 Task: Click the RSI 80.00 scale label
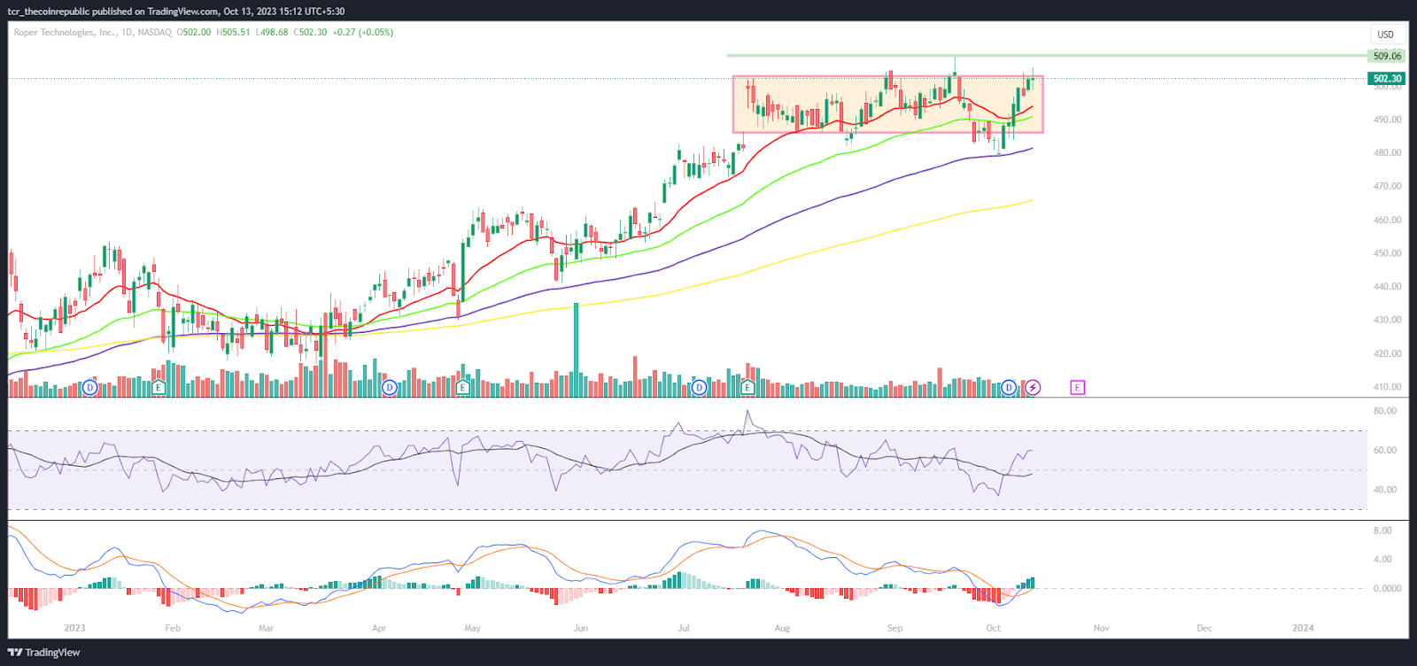coord(1385,411)
